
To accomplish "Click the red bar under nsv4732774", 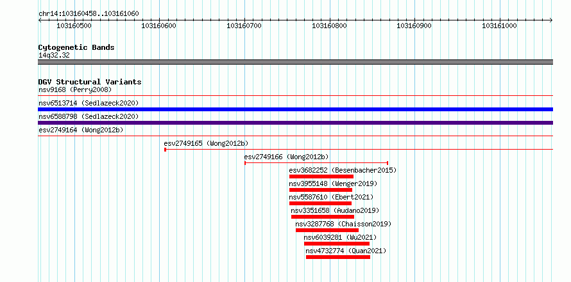I will 338,257.
